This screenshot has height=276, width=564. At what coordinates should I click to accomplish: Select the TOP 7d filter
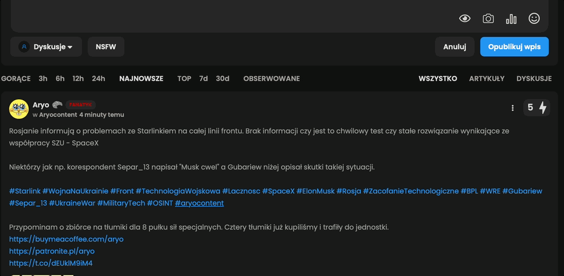click(x=203, y=78)
